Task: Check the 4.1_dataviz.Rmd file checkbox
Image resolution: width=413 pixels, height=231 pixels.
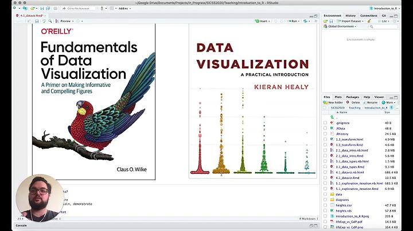Action: [x=325, y=178]
